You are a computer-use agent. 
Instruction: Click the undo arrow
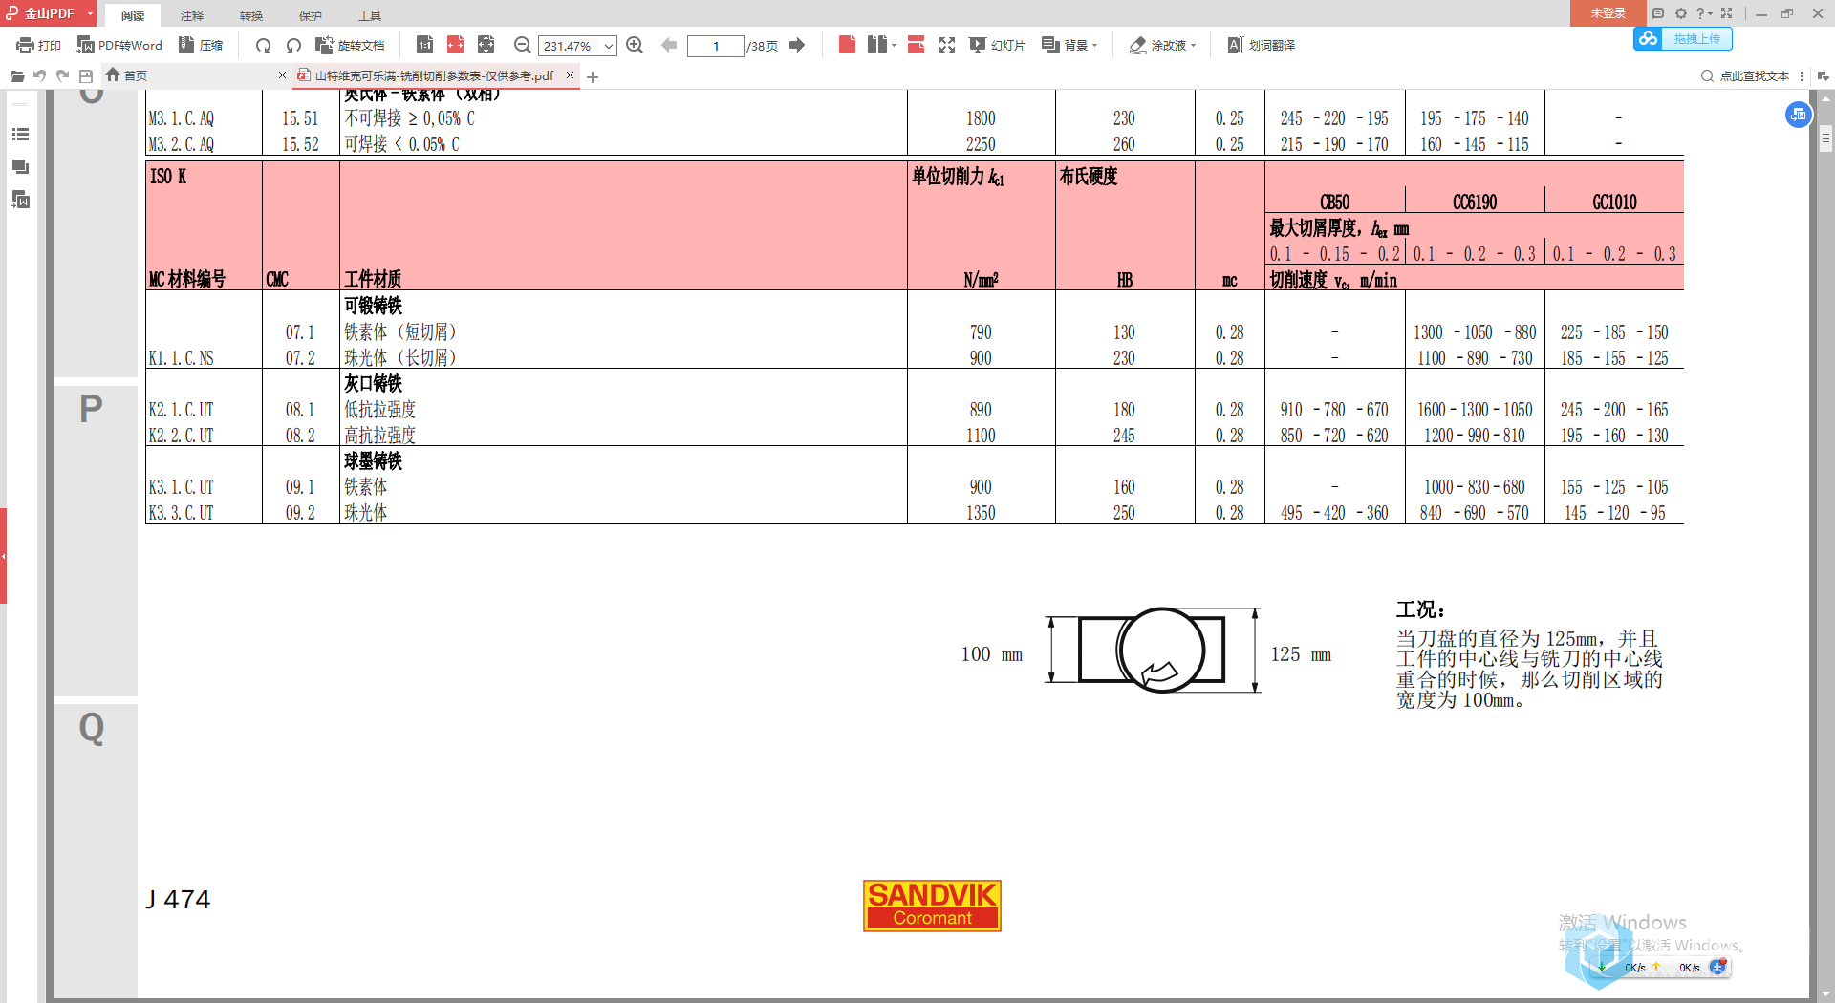[40, 76]
